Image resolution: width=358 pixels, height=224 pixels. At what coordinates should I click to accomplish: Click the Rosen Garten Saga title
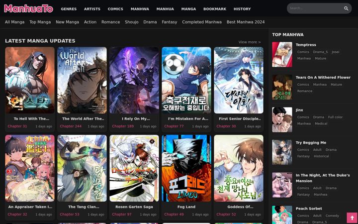pos(134,207)
